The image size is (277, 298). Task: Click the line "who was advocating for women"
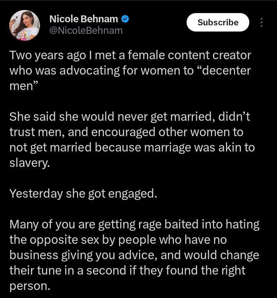tap(130, 71)
